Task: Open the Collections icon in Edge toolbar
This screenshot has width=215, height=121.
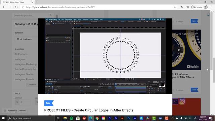Action: (x=188, y=7)
